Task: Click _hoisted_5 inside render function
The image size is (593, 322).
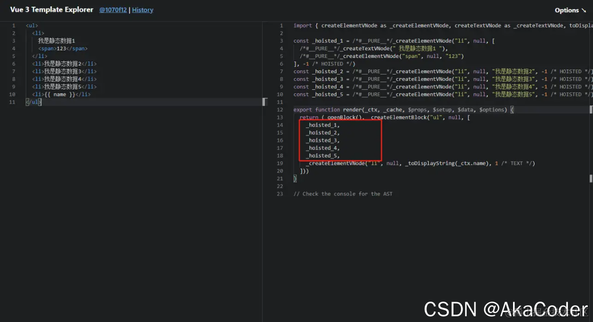Action: (x=323, y=156)
